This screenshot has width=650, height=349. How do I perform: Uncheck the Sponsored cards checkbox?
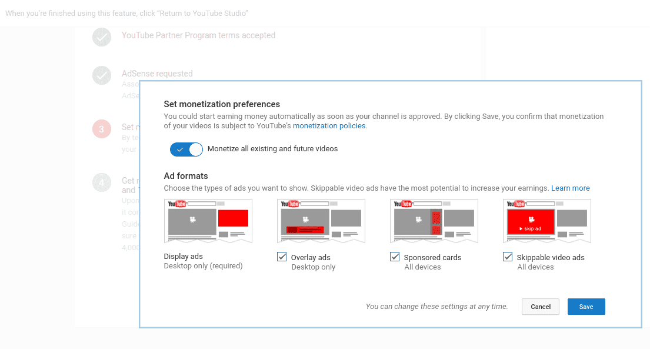[395, 257]
